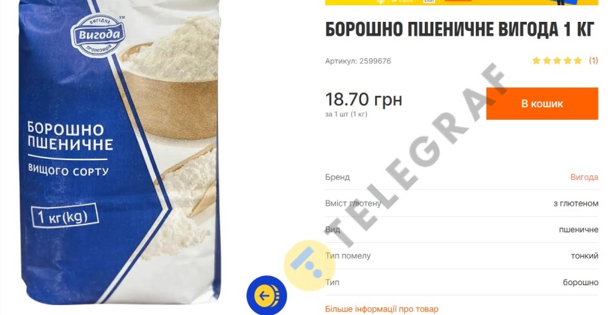The width and height of the screenshot is (615, 315).
Task: Click the з глютеном attribute value
Action: pos(576,203)
